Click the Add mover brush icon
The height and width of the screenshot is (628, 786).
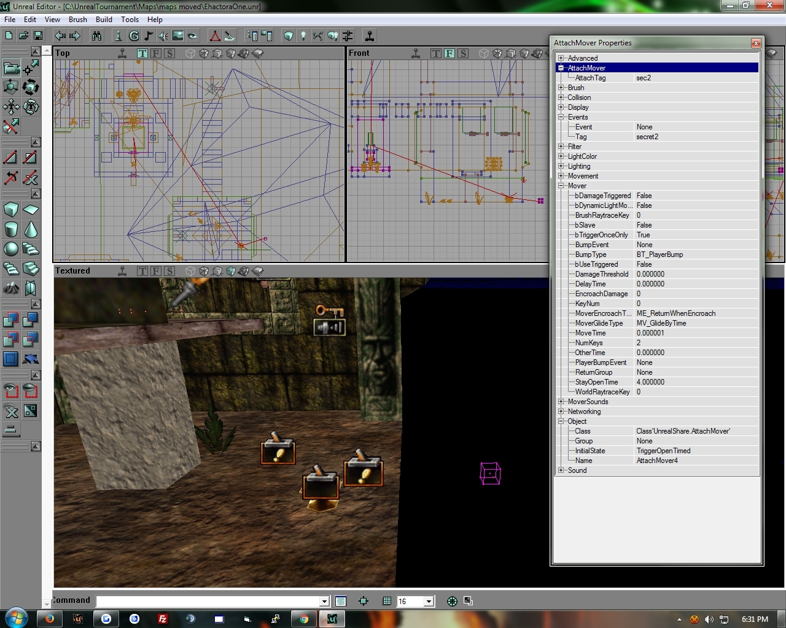click(31, 359)
